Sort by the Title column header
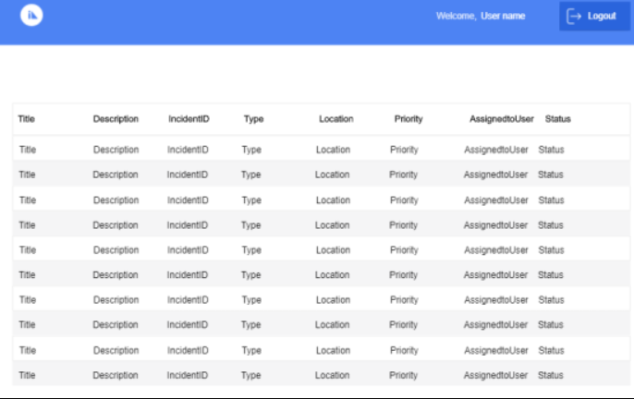 [26, 119]
